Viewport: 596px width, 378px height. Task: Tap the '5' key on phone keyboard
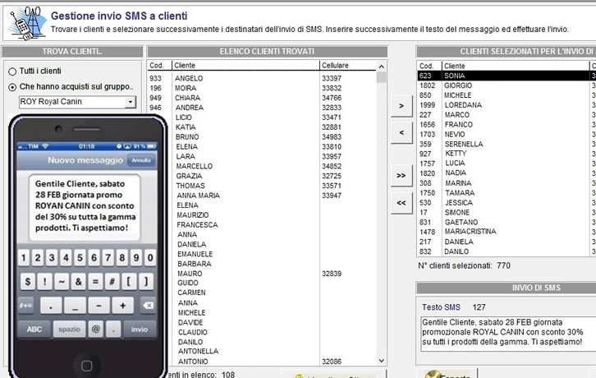[x=80, y=258]
